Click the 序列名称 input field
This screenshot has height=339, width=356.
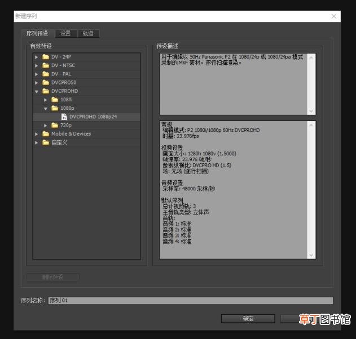coord(191,301)
